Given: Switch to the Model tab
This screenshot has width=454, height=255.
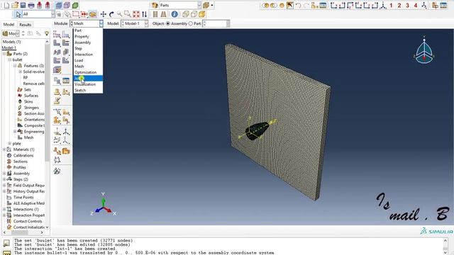Looking at the screenshot, I should point(9,25).
